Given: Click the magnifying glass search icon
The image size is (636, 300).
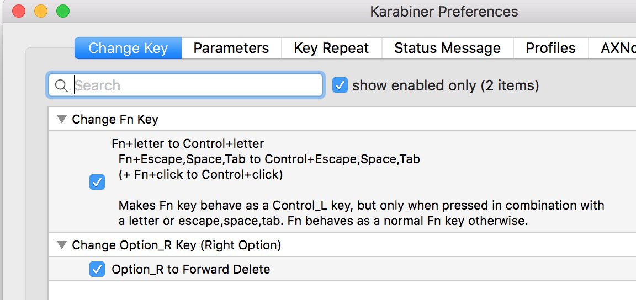Looking at the screenshot, I should pos(62,85).
